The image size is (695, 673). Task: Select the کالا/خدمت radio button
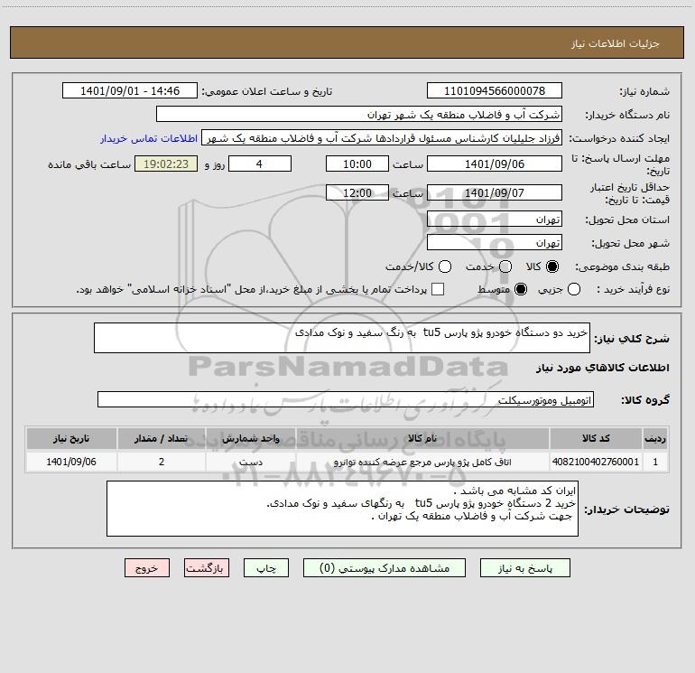pos(445,266)
